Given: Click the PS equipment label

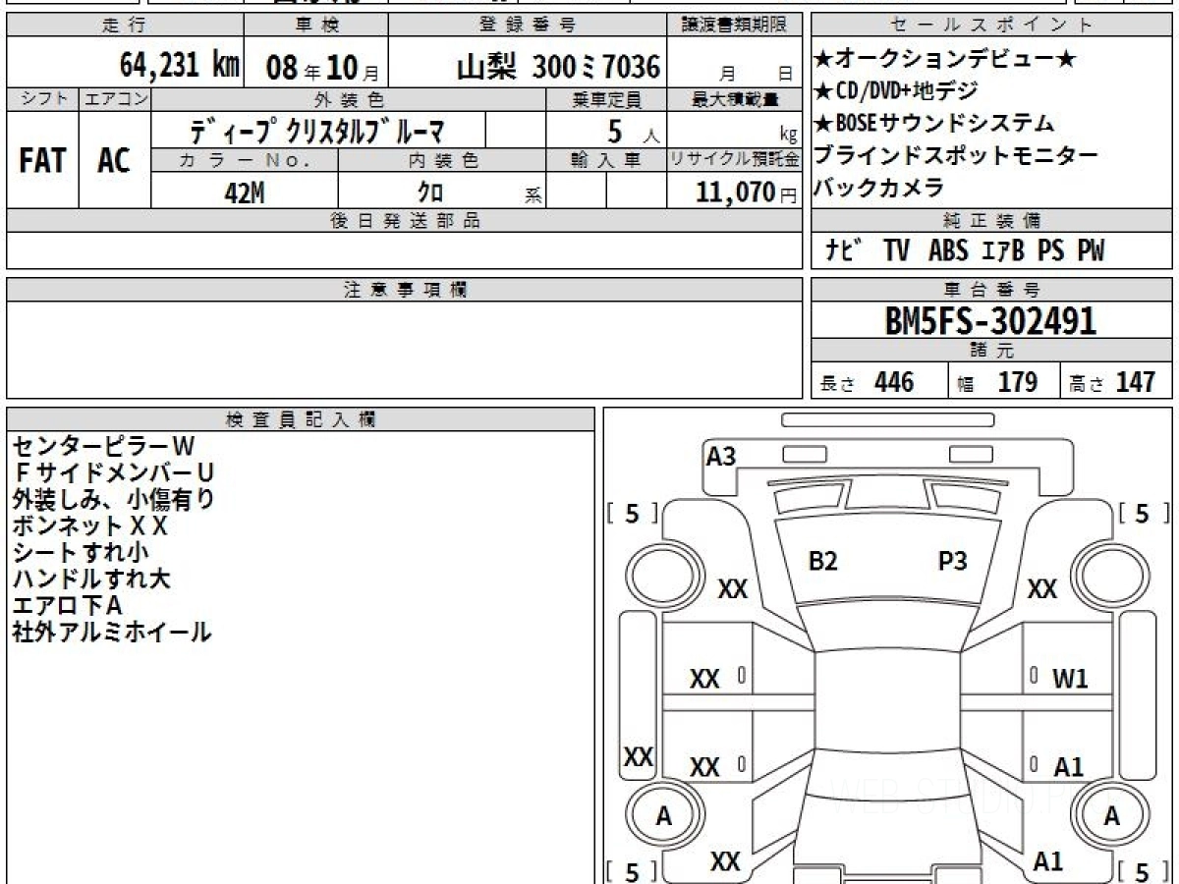Looking at the screenshot, I should [1050, 250].
